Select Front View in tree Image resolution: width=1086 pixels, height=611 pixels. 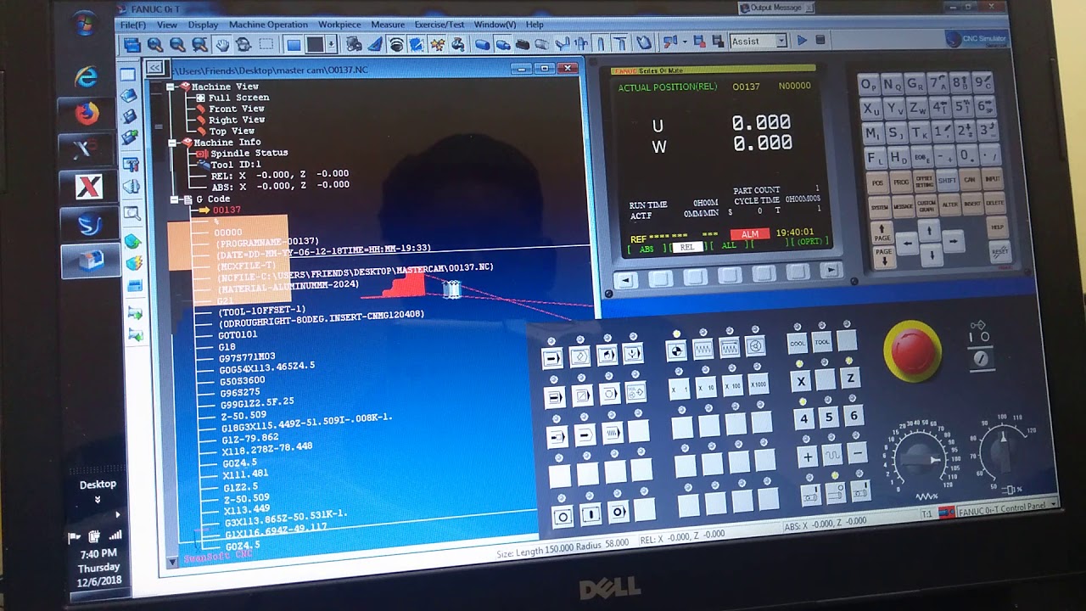point(237,109)
